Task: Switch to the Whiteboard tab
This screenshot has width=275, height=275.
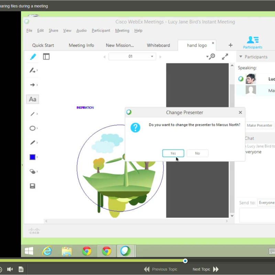Action: point(158,45)
